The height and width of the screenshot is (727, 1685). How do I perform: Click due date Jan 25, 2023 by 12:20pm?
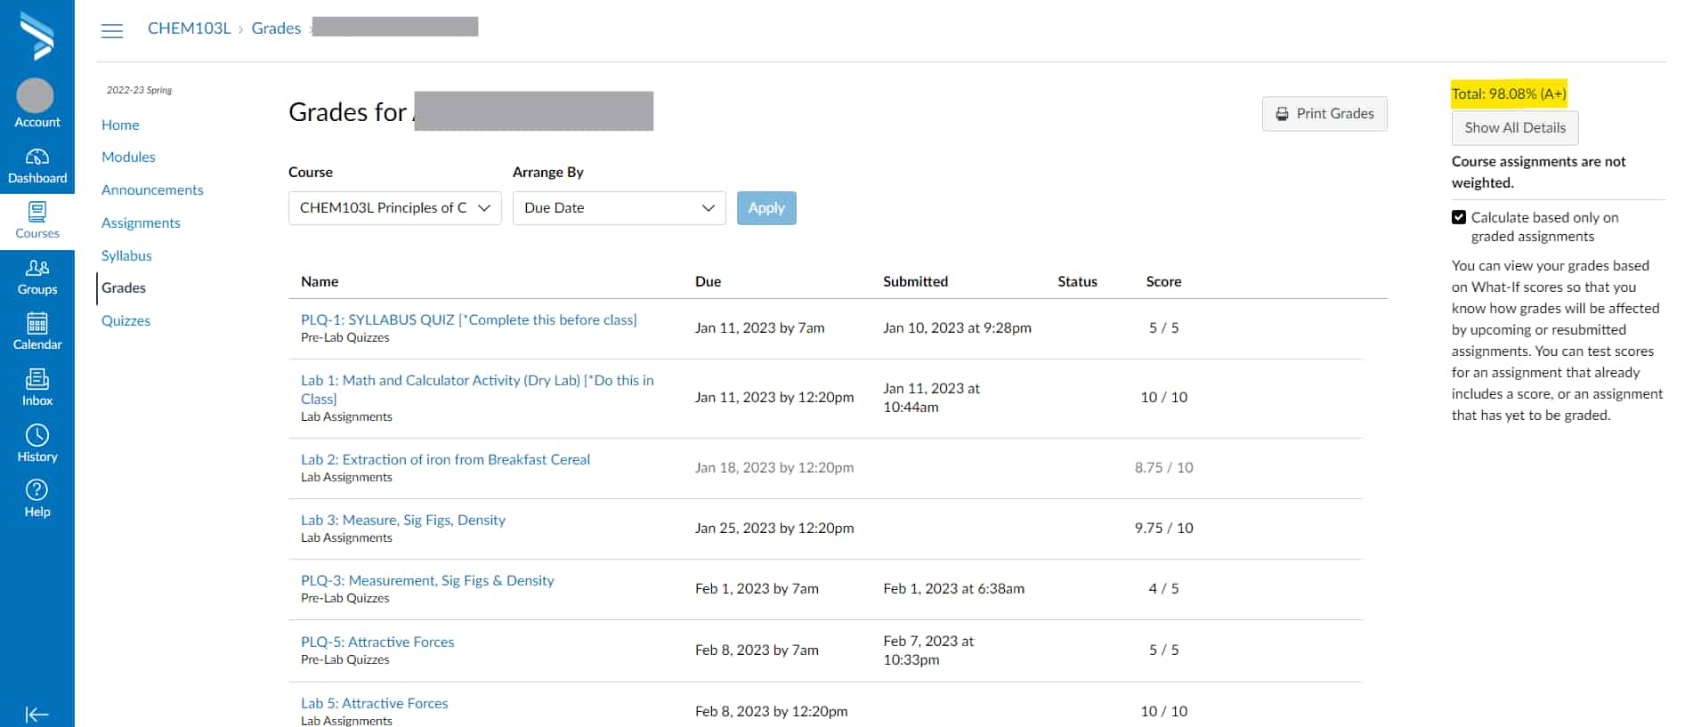(774, 528)
